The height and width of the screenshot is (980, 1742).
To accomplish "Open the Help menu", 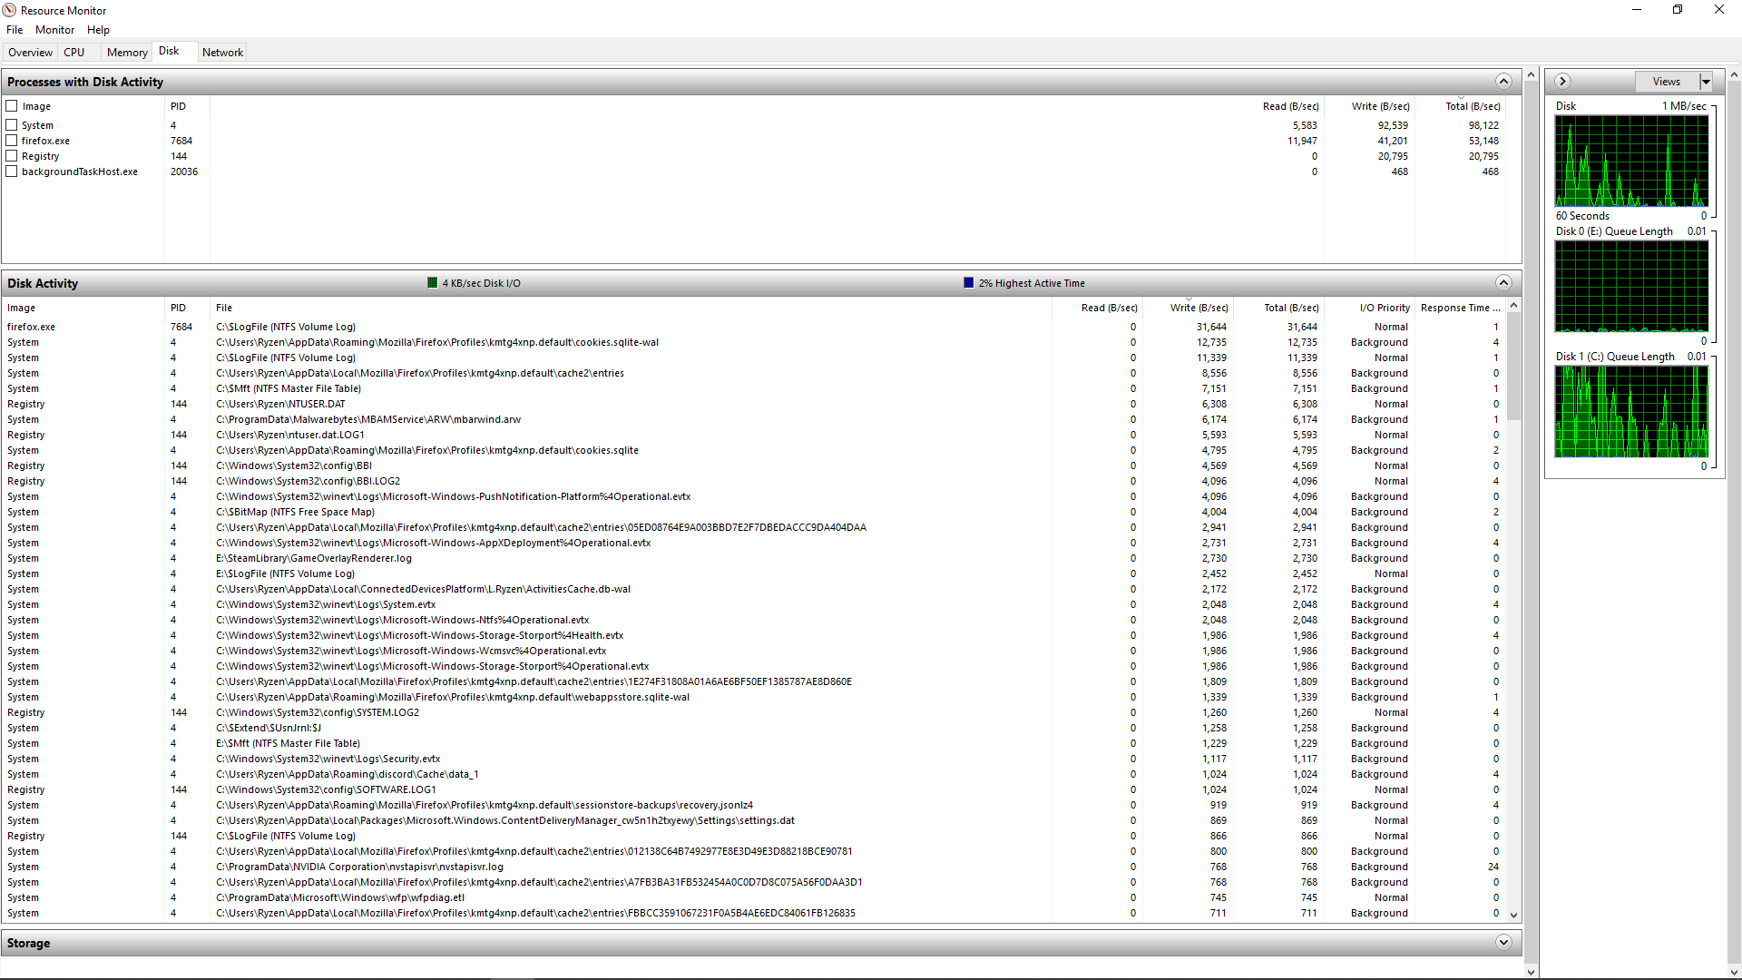I will coord(98,30).
